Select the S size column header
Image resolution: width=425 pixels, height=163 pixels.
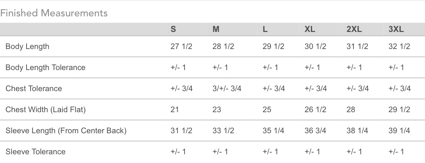click(173, 29)
